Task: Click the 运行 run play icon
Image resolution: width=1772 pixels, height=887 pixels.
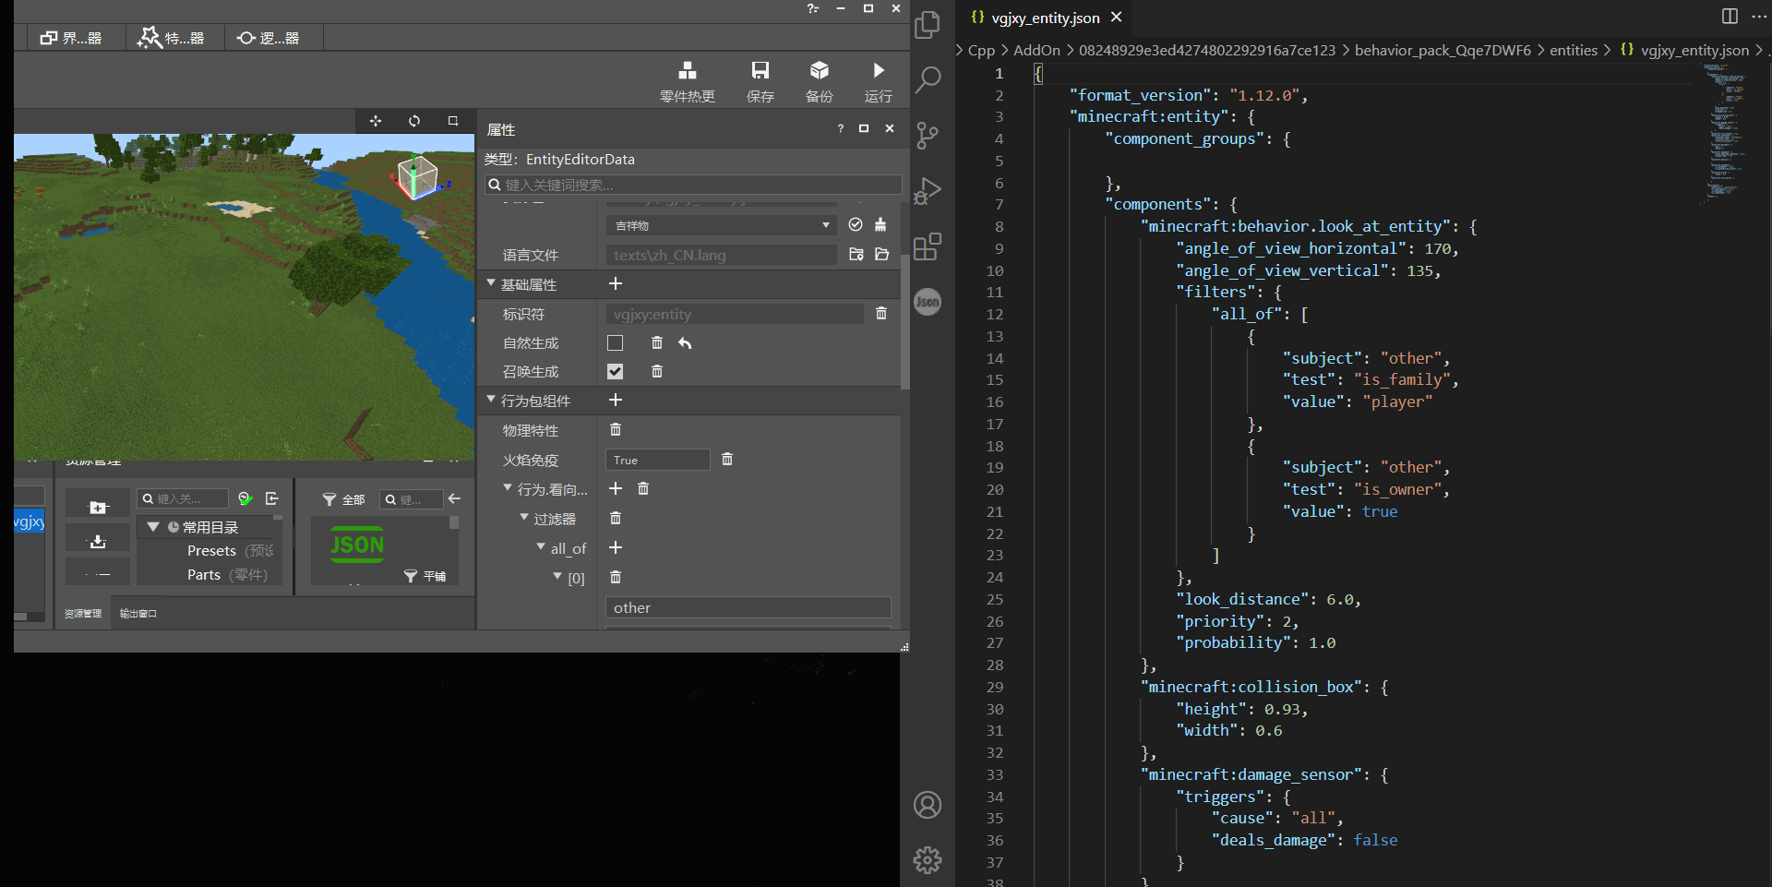Action: pyautogui.click(x=879, y=71)
